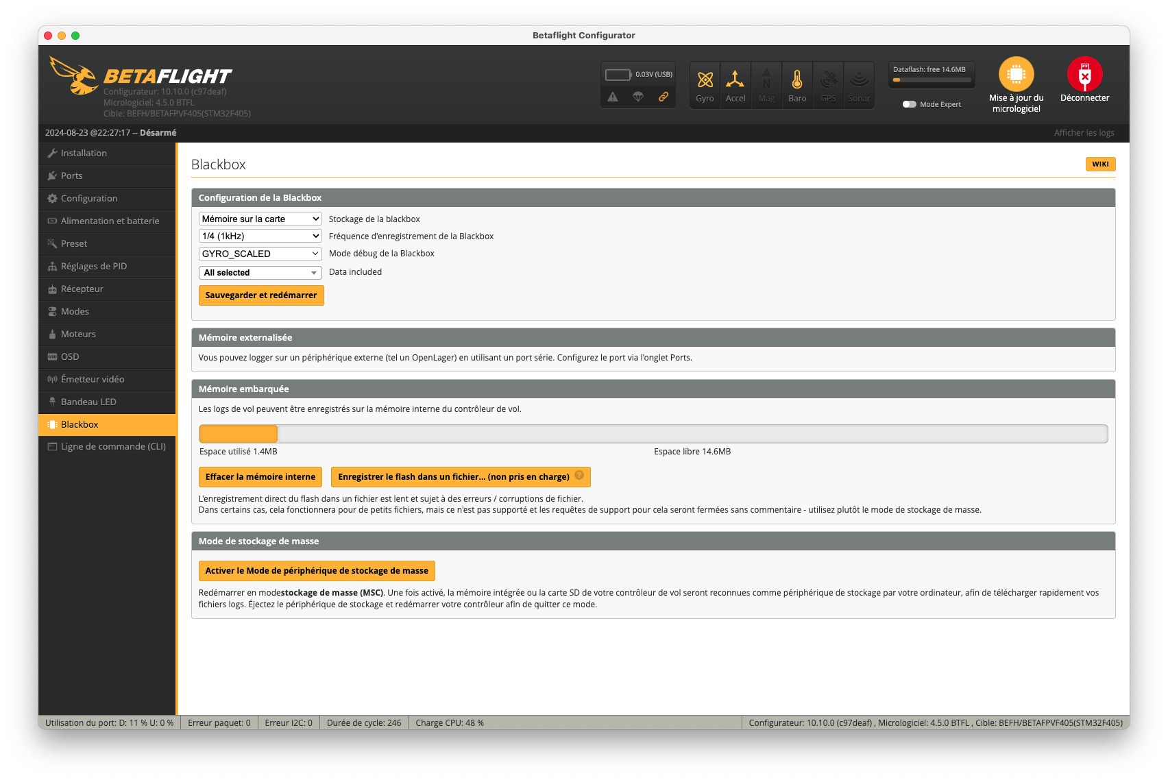Go to the Modes tab
1168x780 pixels.
[107, 312]
